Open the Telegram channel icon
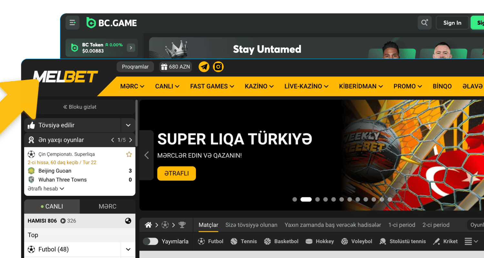This screenshot has height=258, width=484. tap(204, 67)
